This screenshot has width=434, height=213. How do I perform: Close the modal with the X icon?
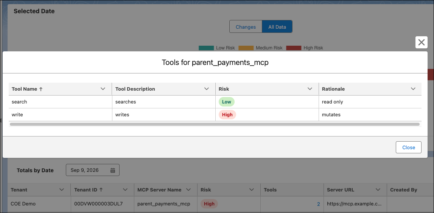[x=421, y=42]
